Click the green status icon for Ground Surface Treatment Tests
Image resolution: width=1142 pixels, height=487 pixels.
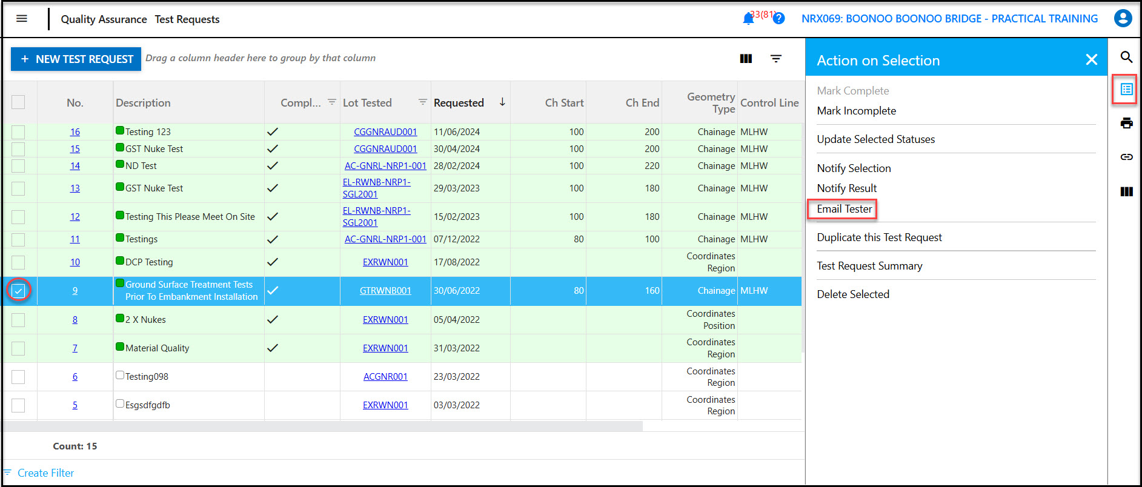[120, 283]
